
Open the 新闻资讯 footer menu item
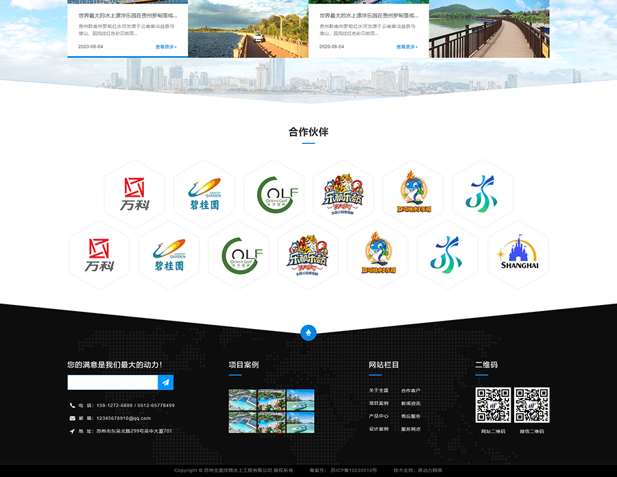tap(411, 403)
